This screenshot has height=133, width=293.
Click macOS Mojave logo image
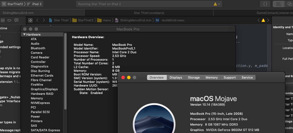[x=154, y=118]
